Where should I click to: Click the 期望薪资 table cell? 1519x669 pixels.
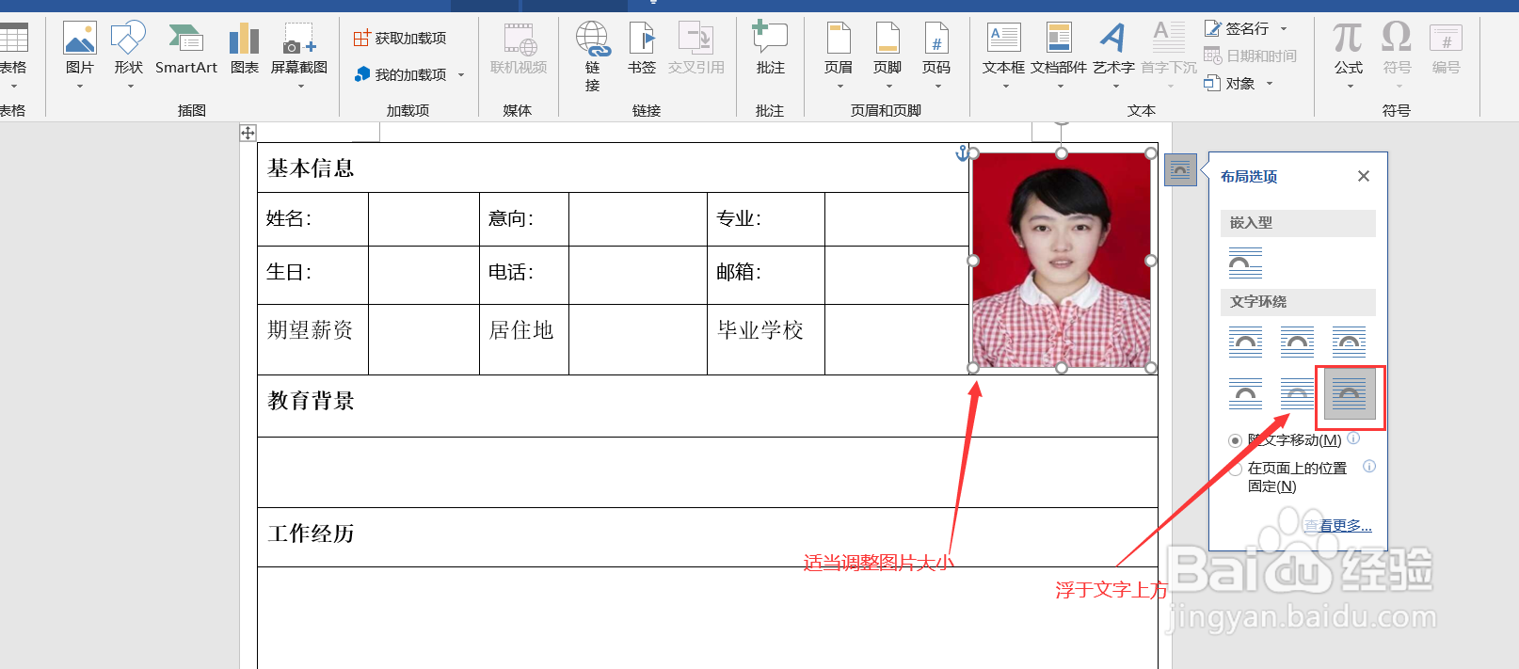312,340
